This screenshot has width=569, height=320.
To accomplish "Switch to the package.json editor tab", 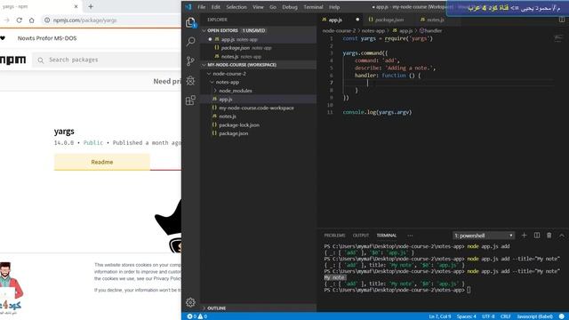I will pos(389,20).
